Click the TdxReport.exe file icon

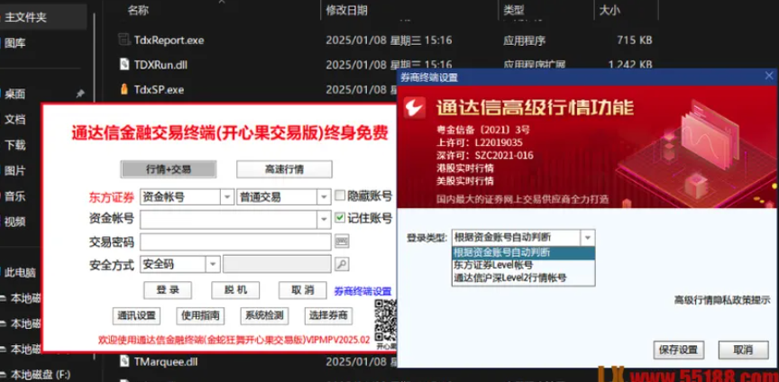[x=124, y=40]
